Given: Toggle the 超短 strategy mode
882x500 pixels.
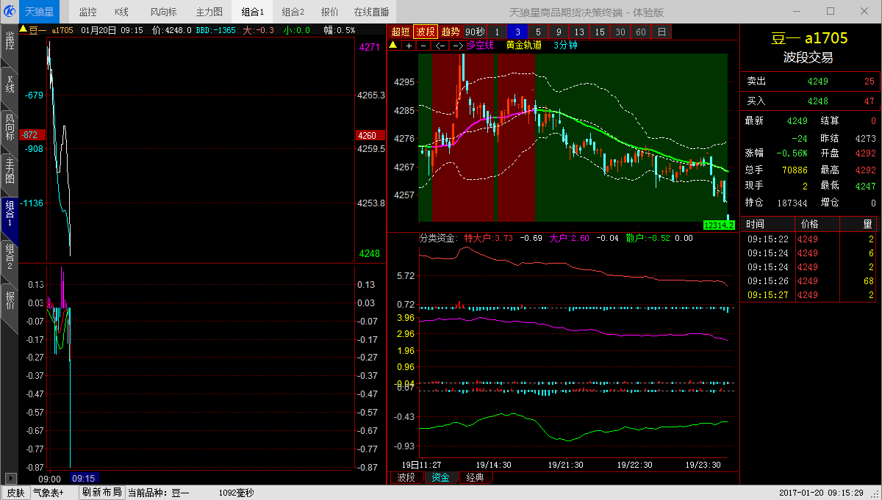Looking at the screenshot, I should pos(401,32).
